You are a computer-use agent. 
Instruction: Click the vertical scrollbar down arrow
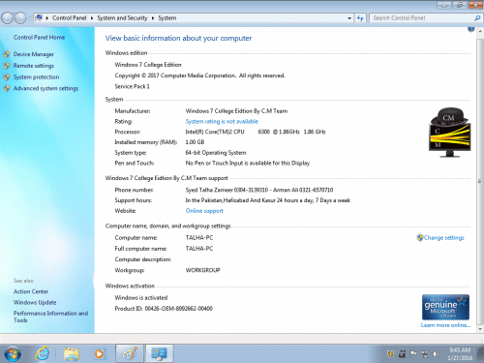[480, 329]
